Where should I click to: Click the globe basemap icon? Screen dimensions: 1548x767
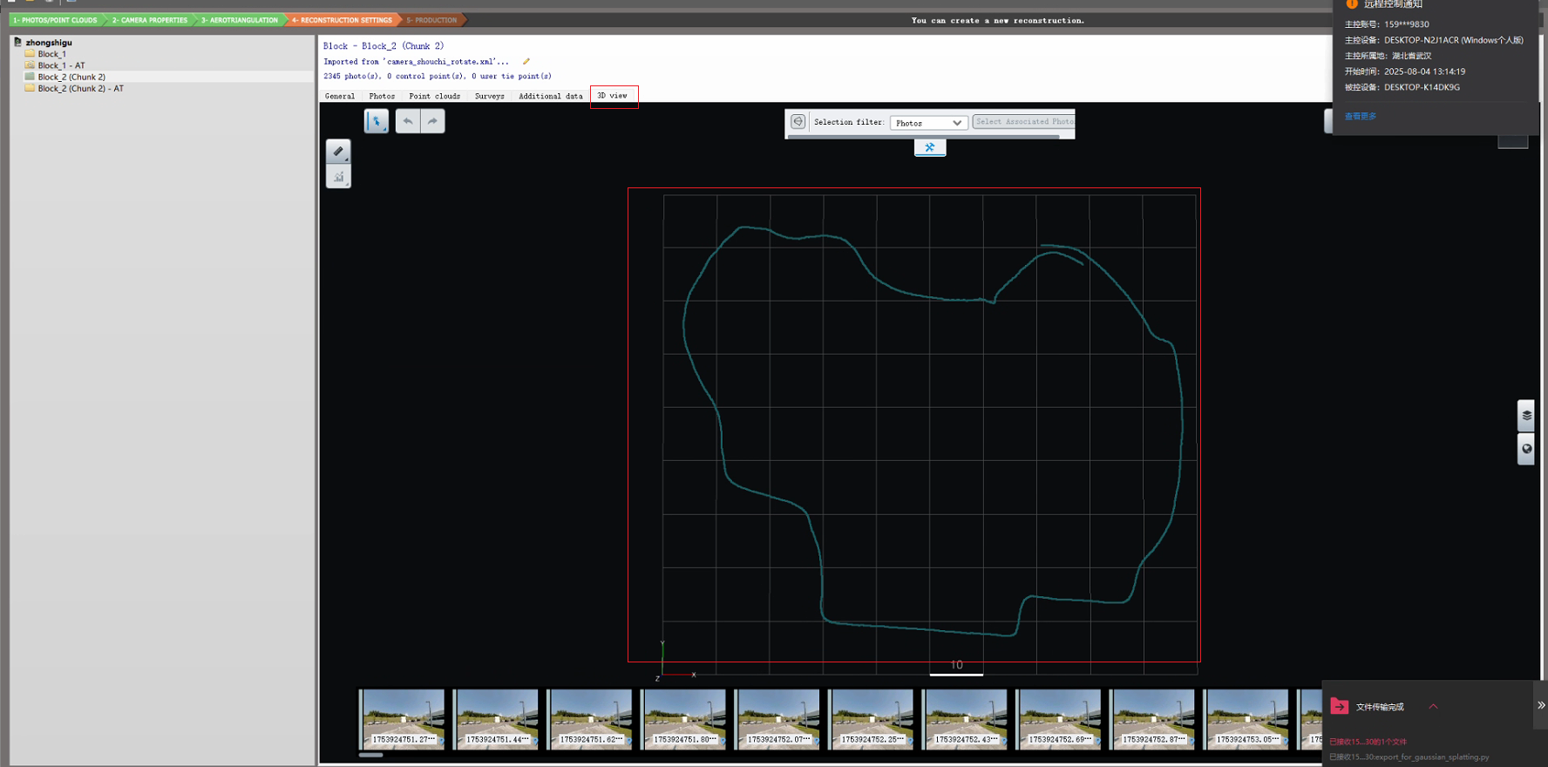[x=1526, y=450]
